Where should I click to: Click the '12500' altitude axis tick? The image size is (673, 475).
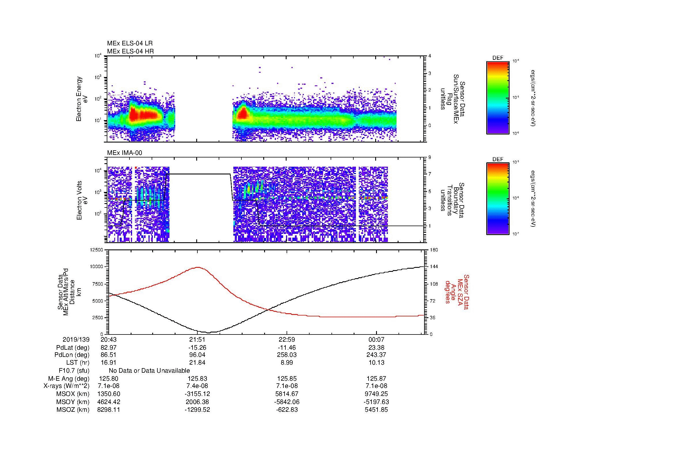click(x=96, y=250)
